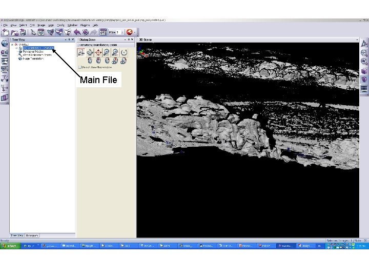Select Polygonal Models in the tree
Screen dimensions: 369x277
[x=33, y=52]
